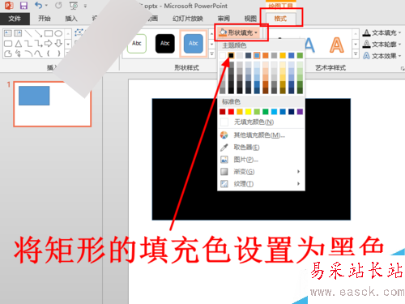Choose 取色器(E) from the menu
The width and height of the screenshot is (405, 304).
tap(261, 148)
